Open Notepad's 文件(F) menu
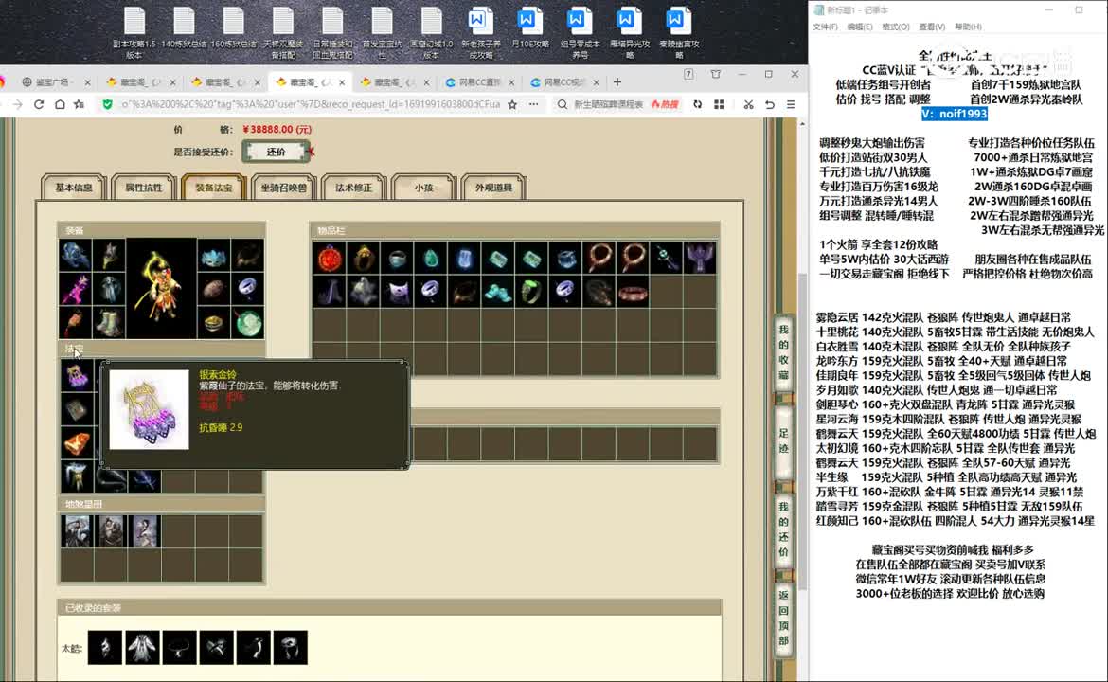 826,27
